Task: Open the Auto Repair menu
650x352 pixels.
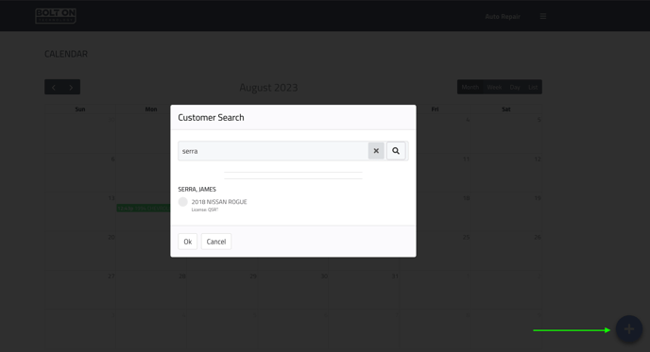Action: pos(503,17)
